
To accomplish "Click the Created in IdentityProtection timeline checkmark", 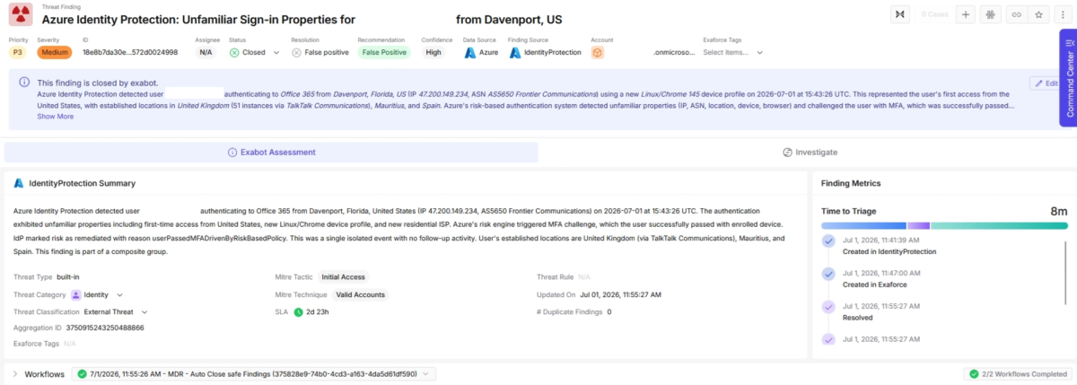I will [x=828, y=240].
